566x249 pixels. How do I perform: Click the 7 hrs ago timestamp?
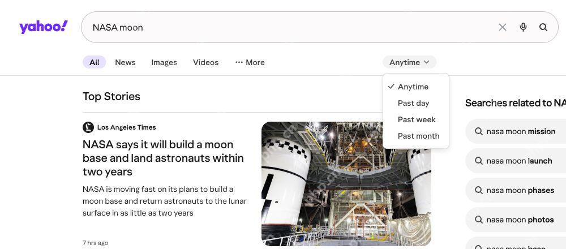[x=95, y=243]
